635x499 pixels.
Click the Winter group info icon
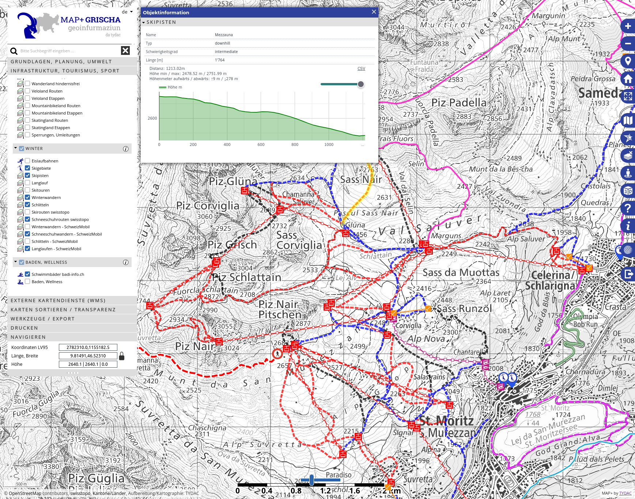coord(126,149)
